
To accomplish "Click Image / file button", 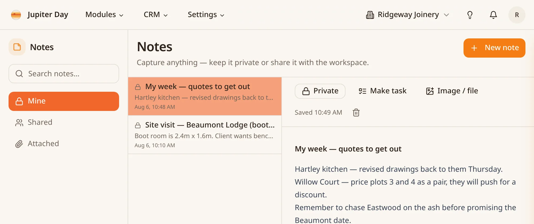I will point(452,91).
